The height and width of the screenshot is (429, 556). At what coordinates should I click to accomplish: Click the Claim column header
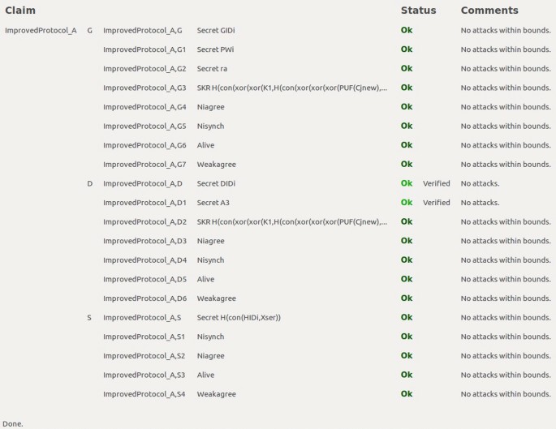pyautogui.click(x=20, y=11)
